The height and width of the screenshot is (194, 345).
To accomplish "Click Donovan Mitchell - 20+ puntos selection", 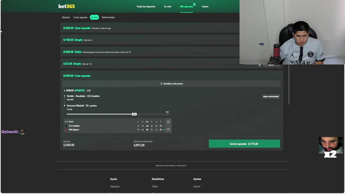I will (82, 106).
